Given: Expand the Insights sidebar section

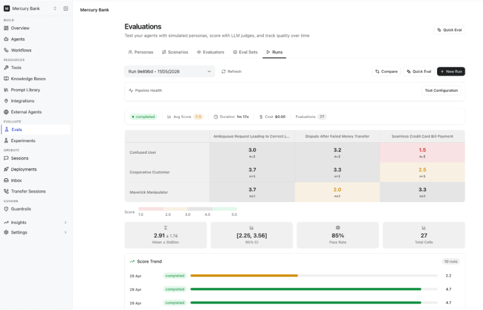Looking at the screenshot, I should coord(35,222).
